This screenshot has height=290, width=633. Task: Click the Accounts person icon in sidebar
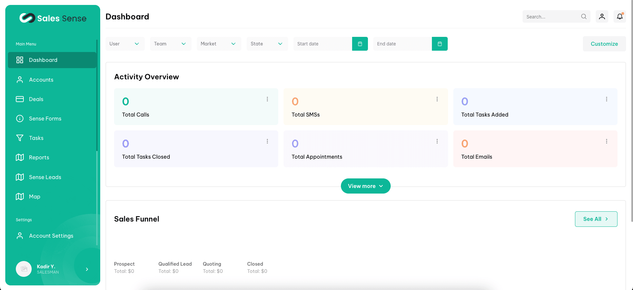point(20,80)
